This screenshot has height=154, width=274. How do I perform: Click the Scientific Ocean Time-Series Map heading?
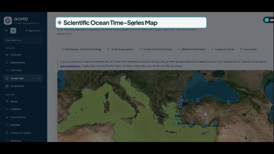[110, 23]
